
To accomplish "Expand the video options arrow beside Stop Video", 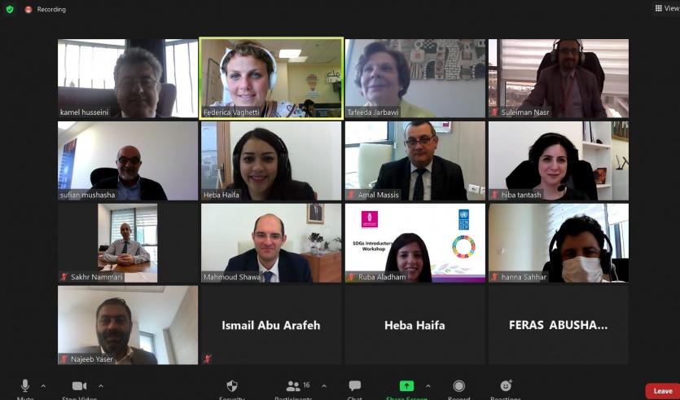I will click(x=101, y=385).
